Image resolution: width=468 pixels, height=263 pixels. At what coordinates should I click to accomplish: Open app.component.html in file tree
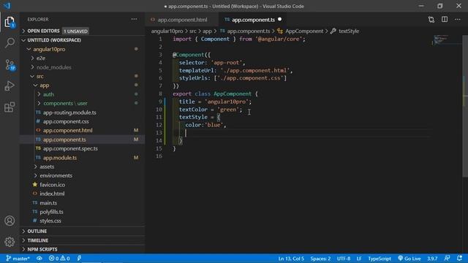pyautogui.click(x=67, y=131)
